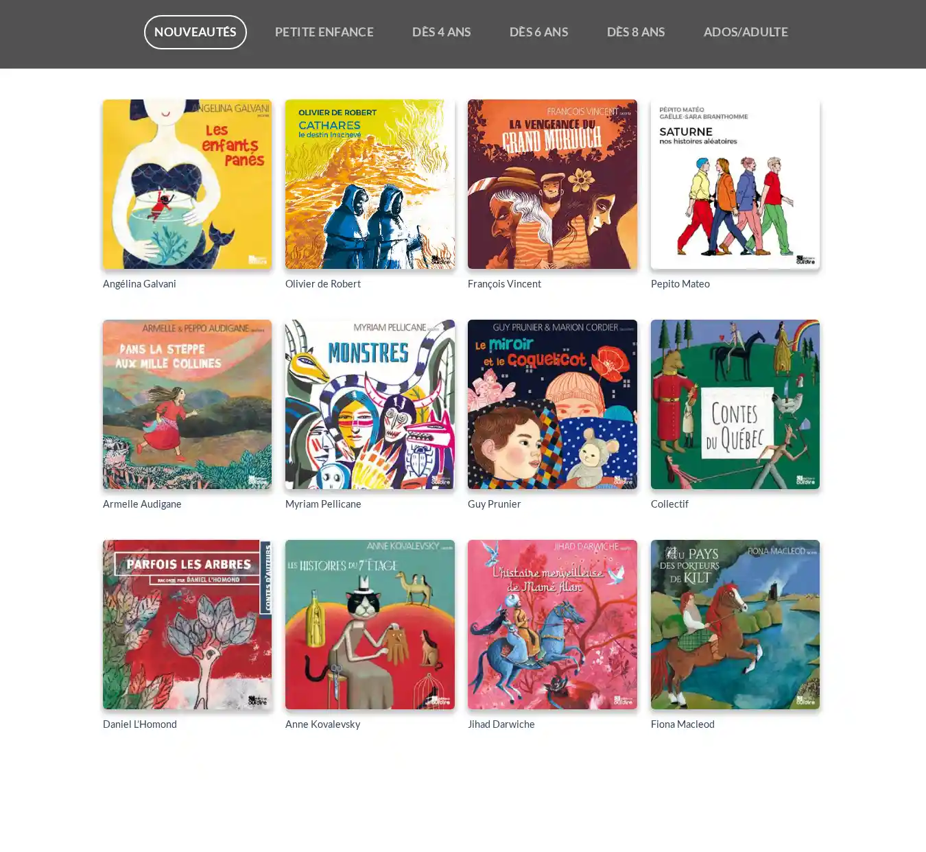Open the Dès 6 ans category
The image size is (926, 852).
(538, 32)
